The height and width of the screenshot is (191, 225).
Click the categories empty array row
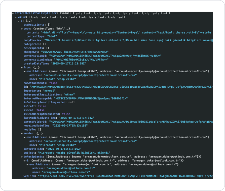coord(34,44)
